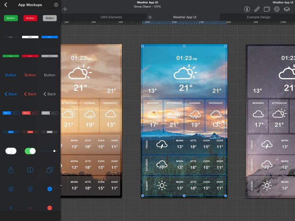Select the blue text Button mockup
Viewport: 295px width, 221px height.
[x=11, y=75]
